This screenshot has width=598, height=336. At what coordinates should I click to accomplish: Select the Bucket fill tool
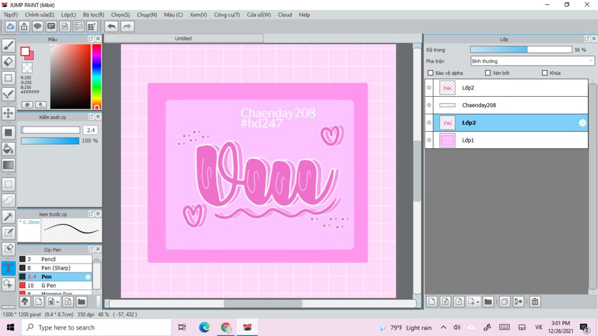pos(8,149)
